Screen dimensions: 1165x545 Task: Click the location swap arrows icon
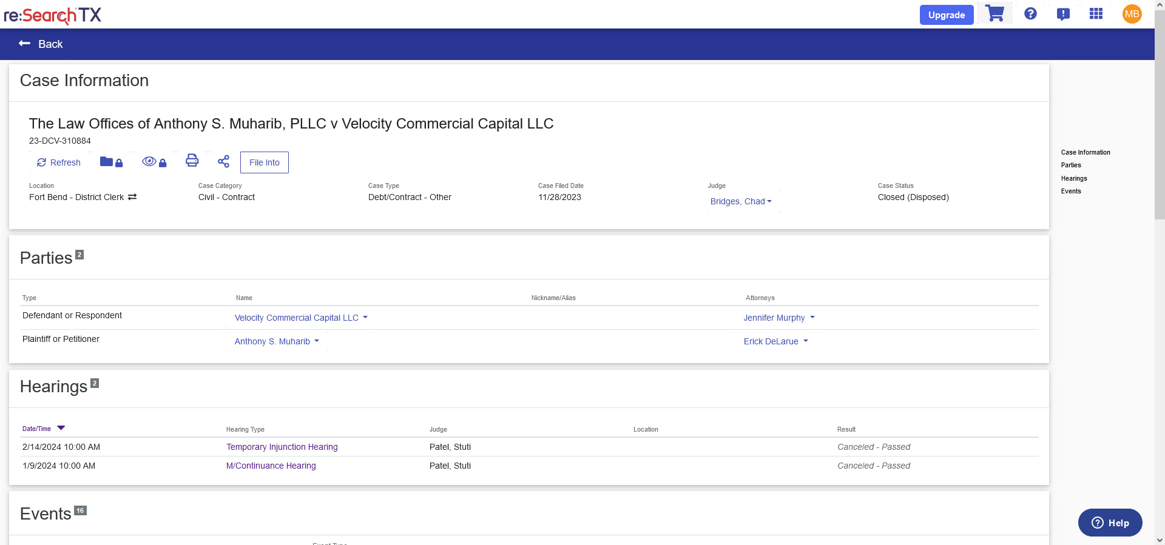coord(132,197)
